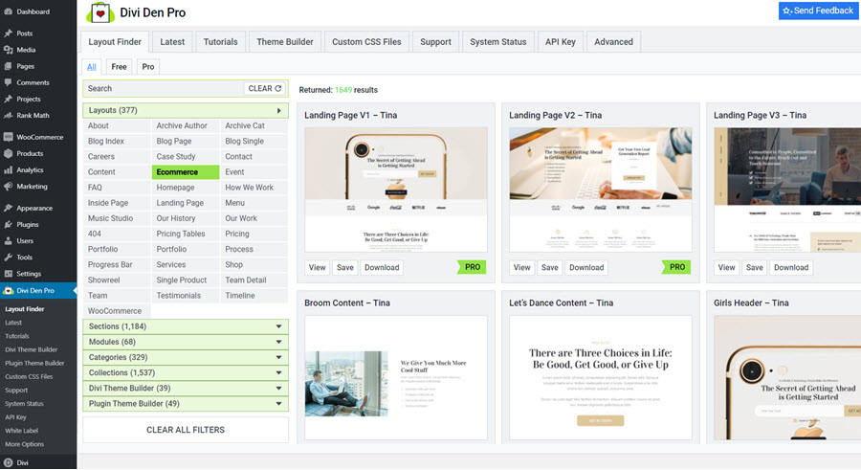Show All layouts filter
This screenshot has height=470, width=861.
pyautogui.click(x=92, y=66)
